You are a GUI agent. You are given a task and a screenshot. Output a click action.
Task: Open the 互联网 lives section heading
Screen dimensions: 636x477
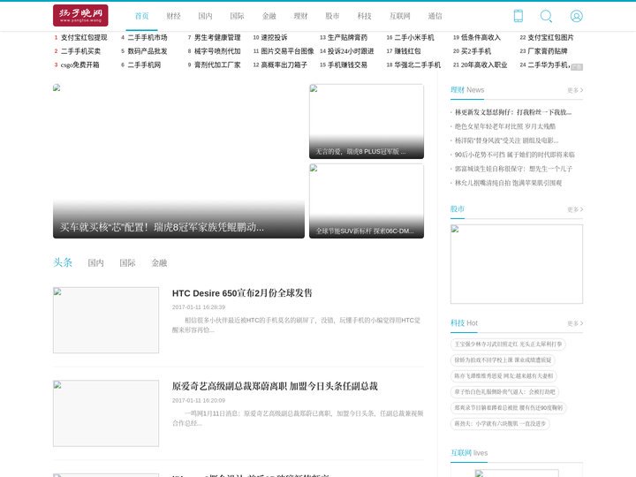click(x=469, y=452)
